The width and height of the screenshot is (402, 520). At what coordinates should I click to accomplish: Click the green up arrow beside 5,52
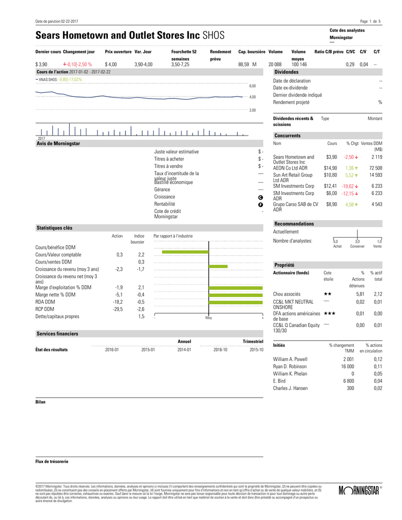point(357,175)
